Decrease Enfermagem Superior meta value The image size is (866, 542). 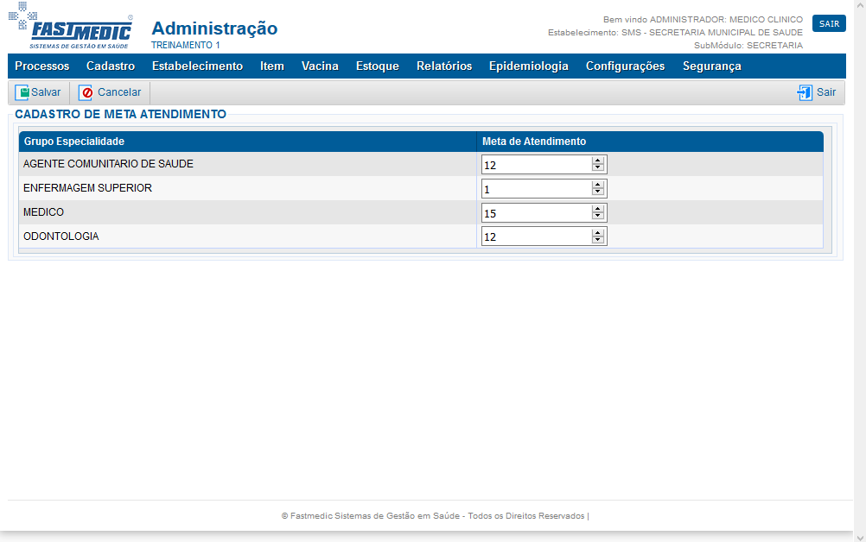click(597, 192)
